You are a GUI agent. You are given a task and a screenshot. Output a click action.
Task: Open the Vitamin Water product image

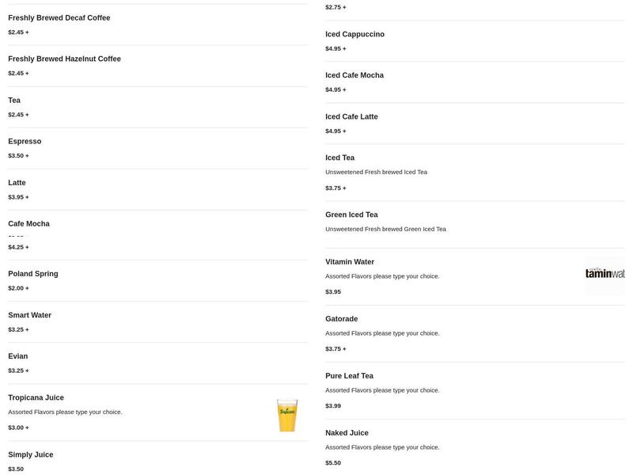[x=605, y=275]
